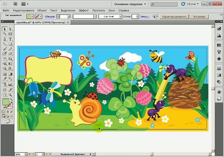Select the Eyedropper tool
224x157 pixels.
[x=5, y=79]
